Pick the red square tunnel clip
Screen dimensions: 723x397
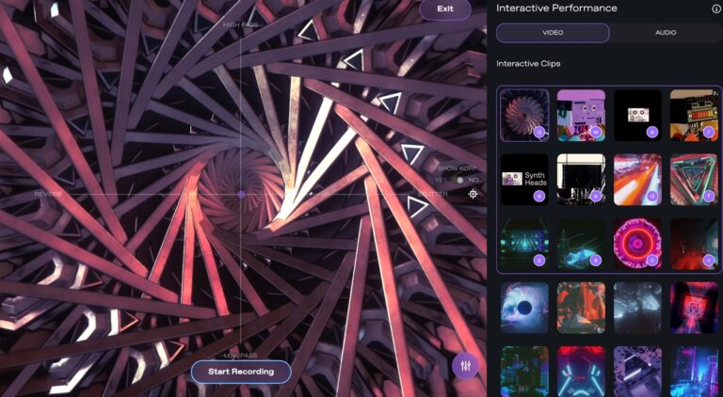point(694,308)
